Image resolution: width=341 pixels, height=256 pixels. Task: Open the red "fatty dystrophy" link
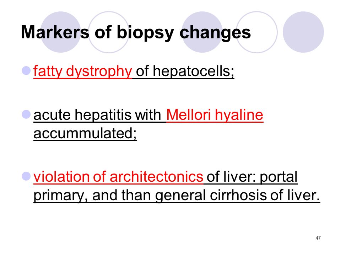[x=83, y=71]
